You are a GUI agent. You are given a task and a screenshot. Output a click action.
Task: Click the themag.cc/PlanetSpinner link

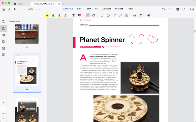coord(112,47)
